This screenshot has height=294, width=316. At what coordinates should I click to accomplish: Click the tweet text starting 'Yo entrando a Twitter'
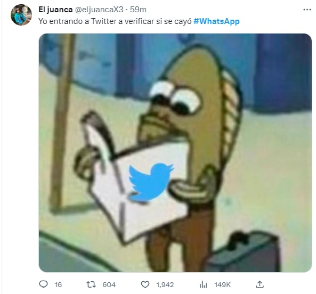115,21
